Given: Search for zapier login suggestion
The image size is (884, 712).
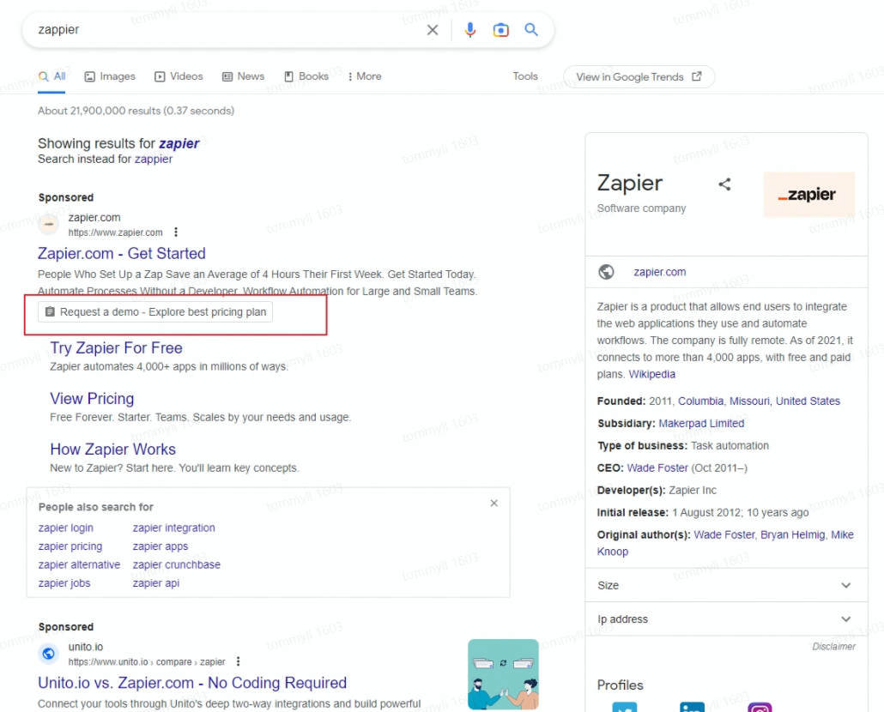Looking at the screenshot, I should [x=65, y=528].
